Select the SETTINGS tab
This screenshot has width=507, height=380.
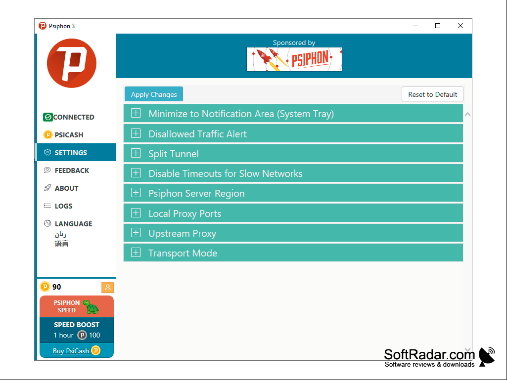(x=77, y=152)
